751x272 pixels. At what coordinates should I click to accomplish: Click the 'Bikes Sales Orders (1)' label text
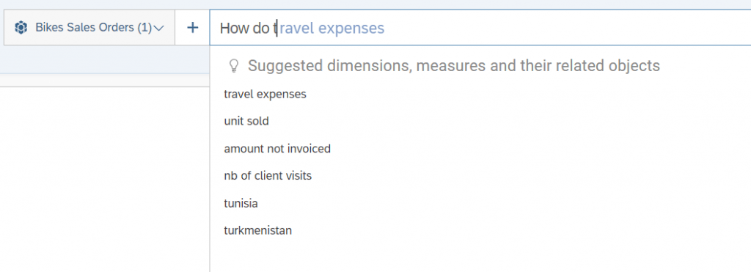93,28
